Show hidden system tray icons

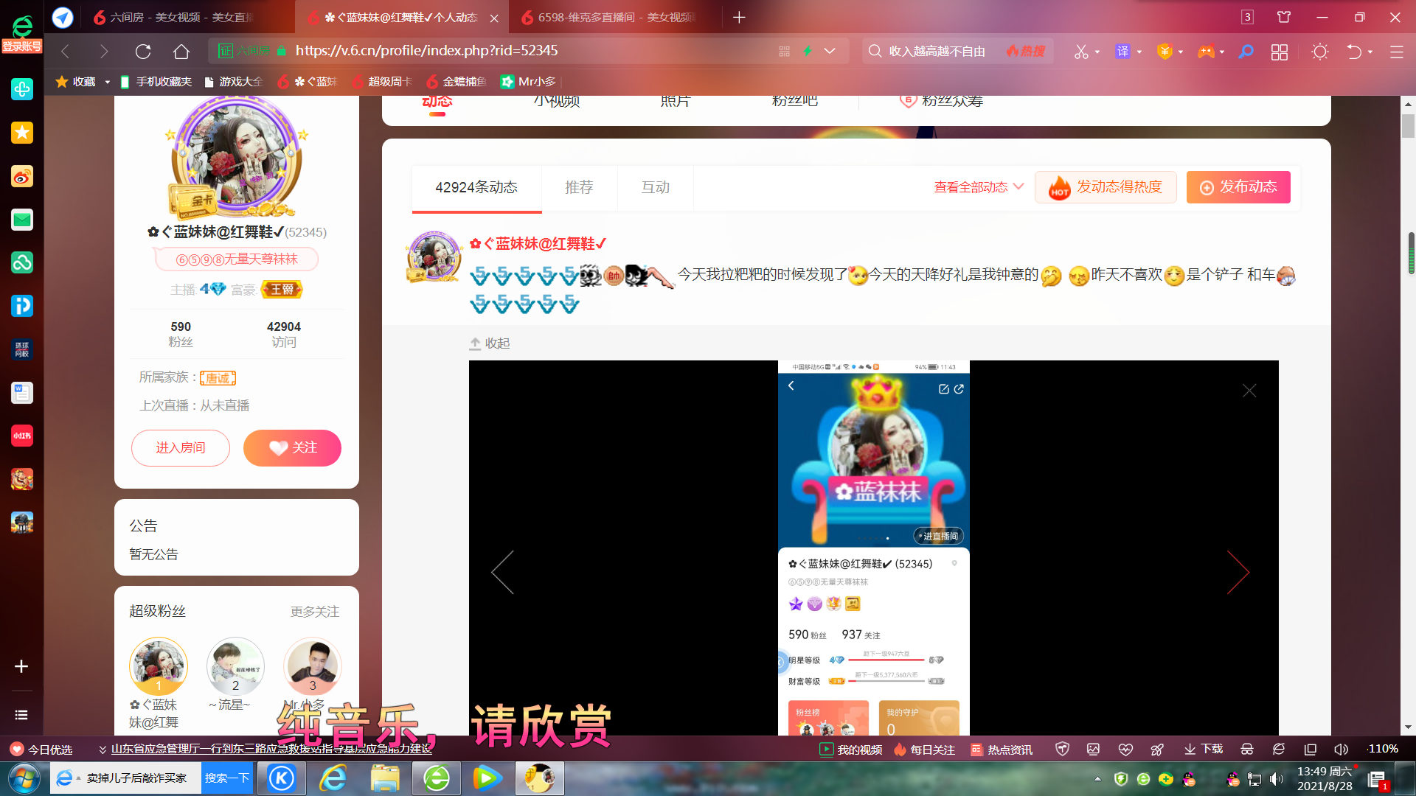(1097, 779)
